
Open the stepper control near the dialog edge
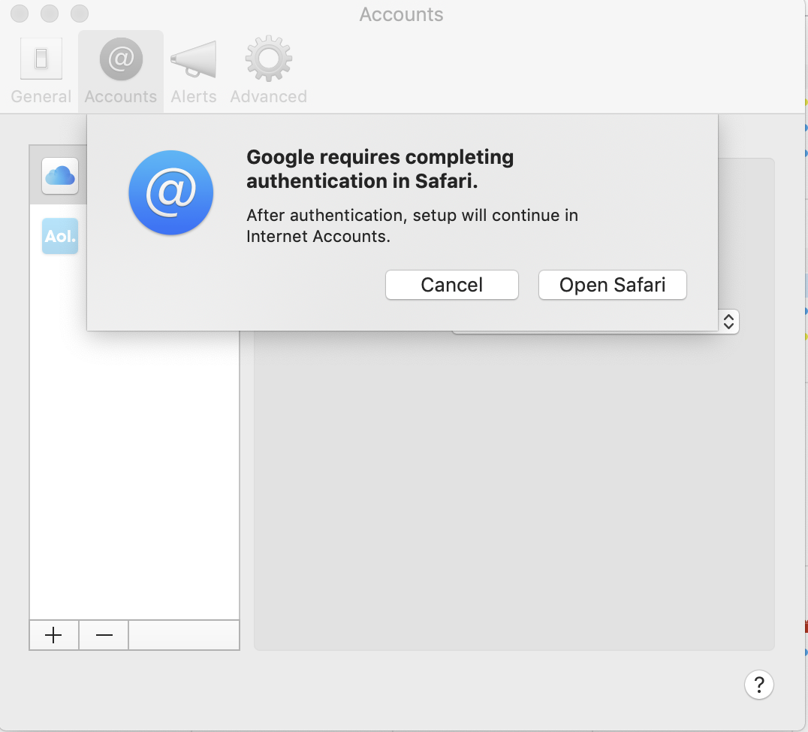[728, 321]
